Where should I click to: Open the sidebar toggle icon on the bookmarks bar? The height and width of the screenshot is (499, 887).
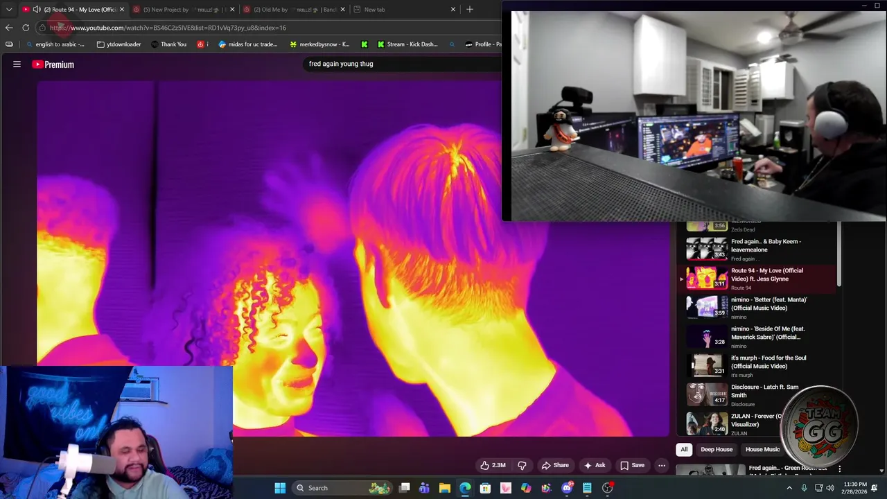(x=9, y=44)
